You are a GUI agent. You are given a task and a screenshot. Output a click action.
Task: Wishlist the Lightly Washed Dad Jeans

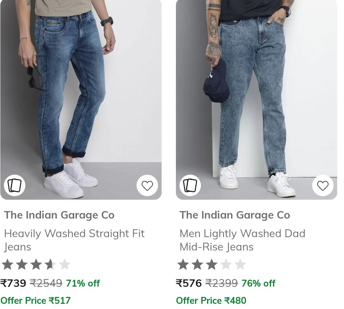point(323,185)
